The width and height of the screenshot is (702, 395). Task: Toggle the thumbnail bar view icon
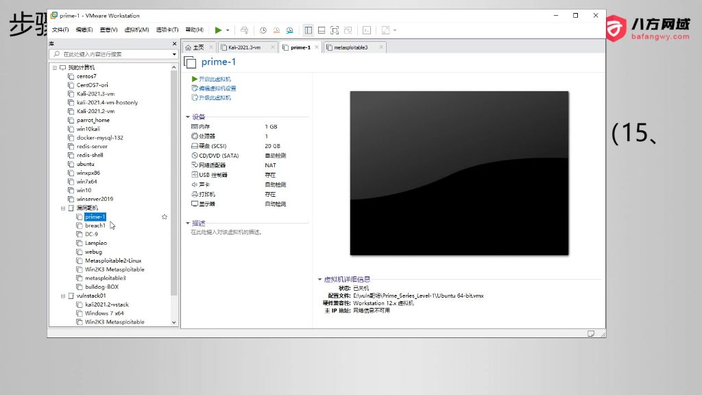coord(322,30)
